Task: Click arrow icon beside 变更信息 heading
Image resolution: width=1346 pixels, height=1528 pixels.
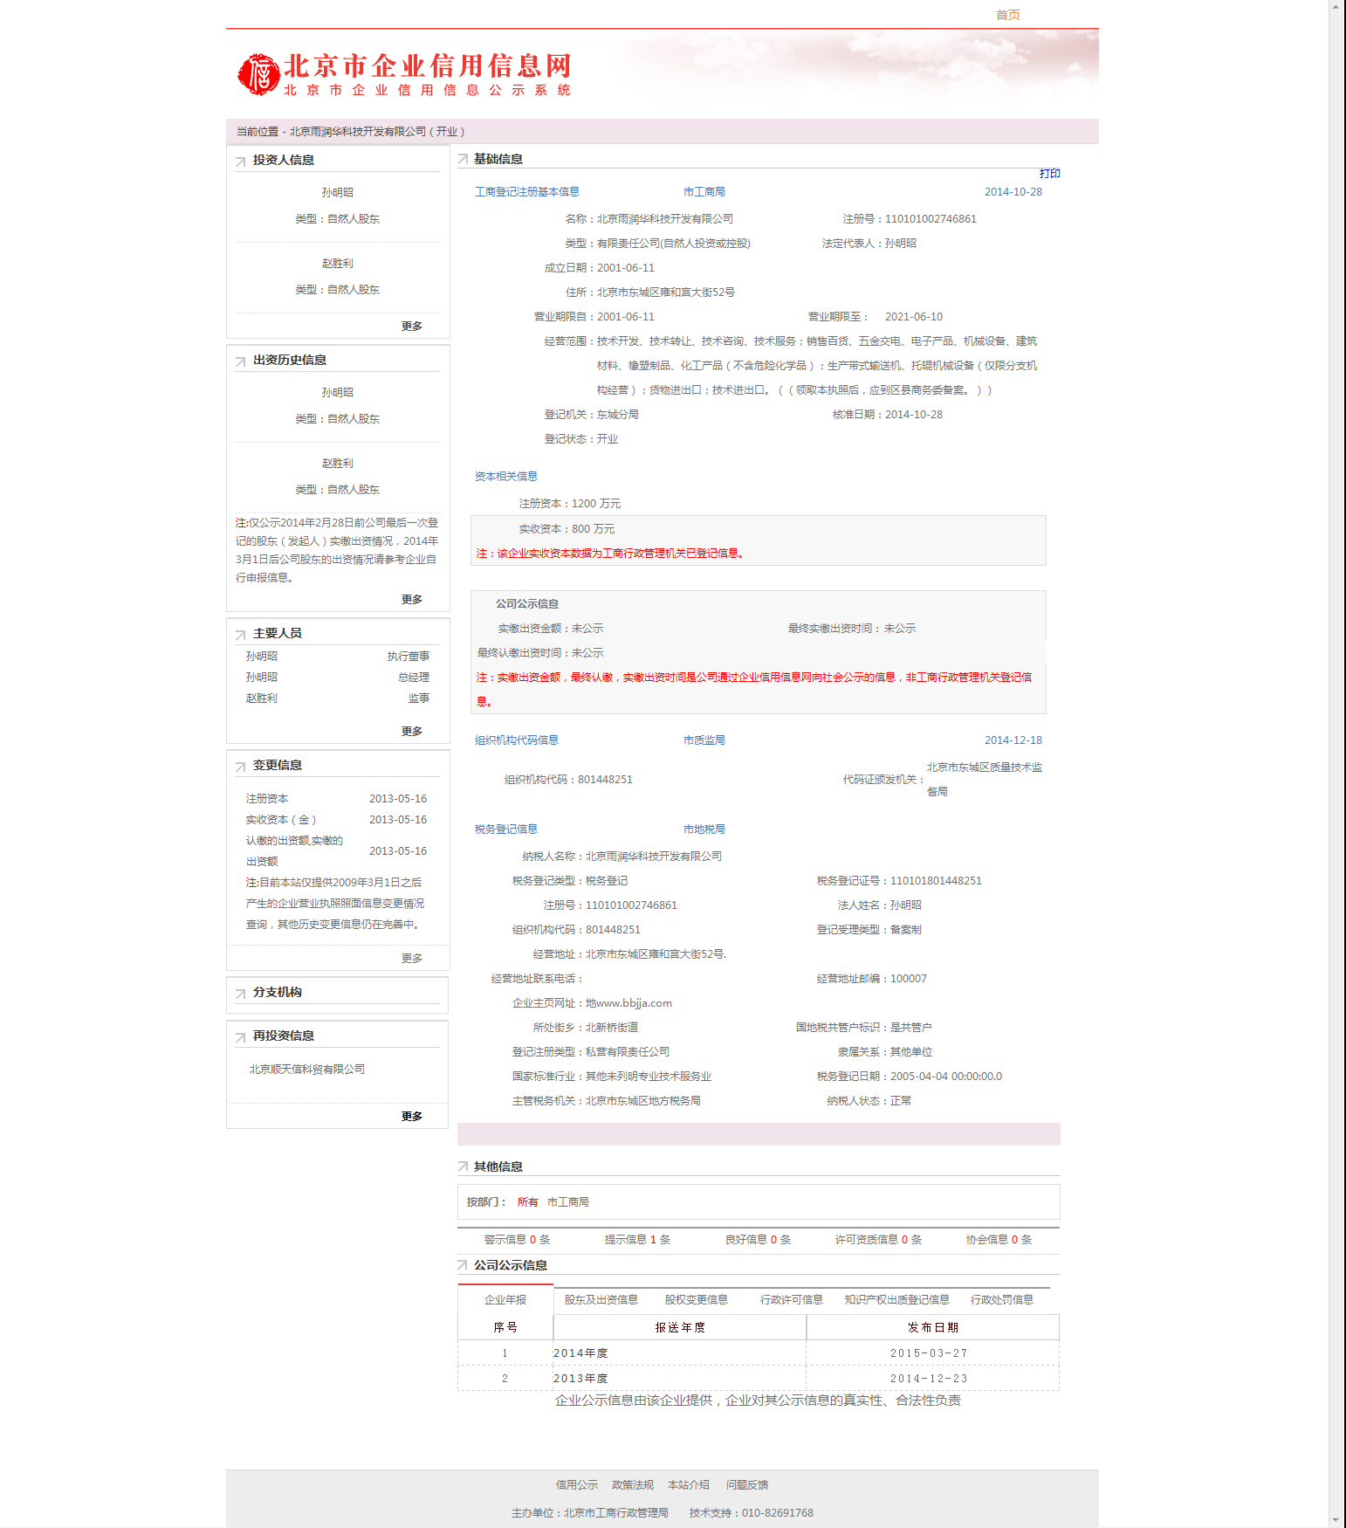Action: click(x=240, y=767)
